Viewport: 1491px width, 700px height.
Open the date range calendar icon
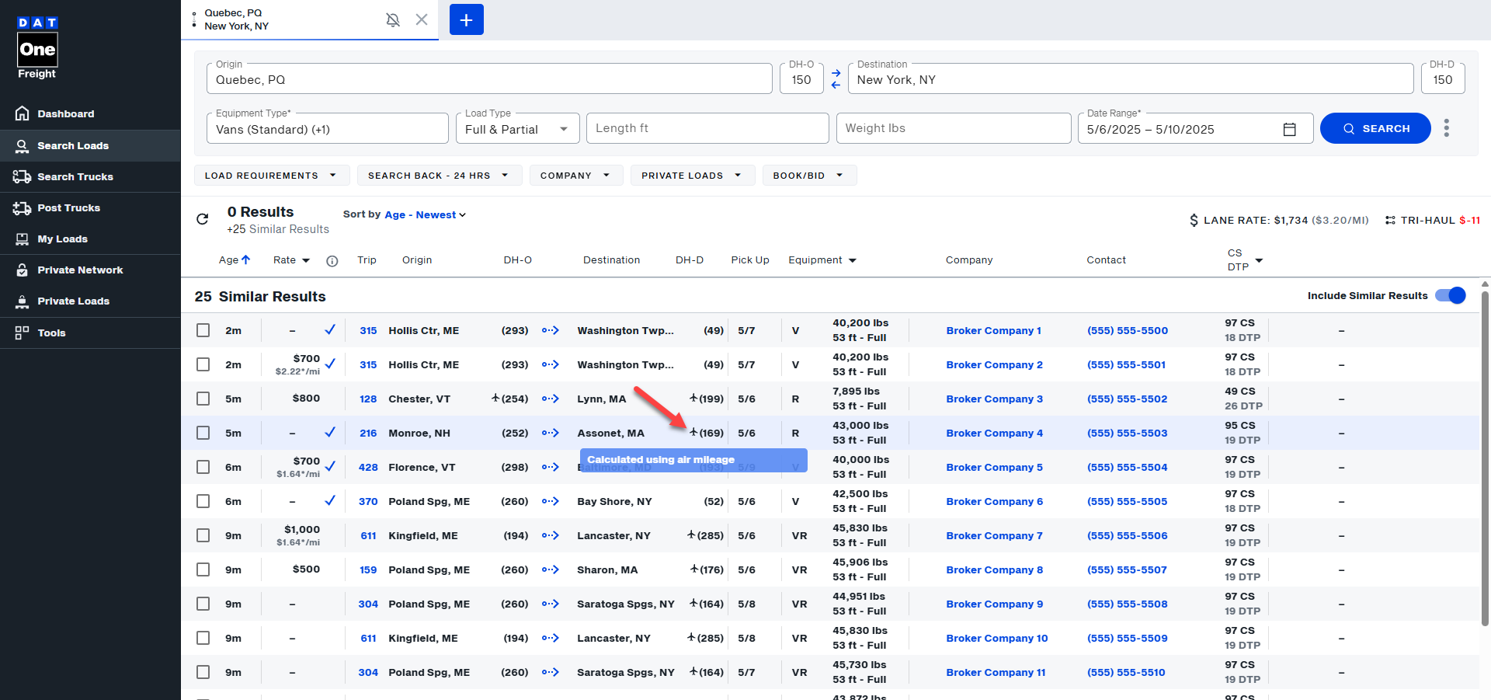pos(1290,129)
